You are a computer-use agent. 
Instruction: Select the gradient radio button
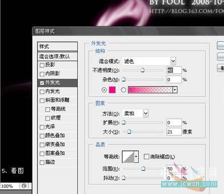tap(124, 90)
